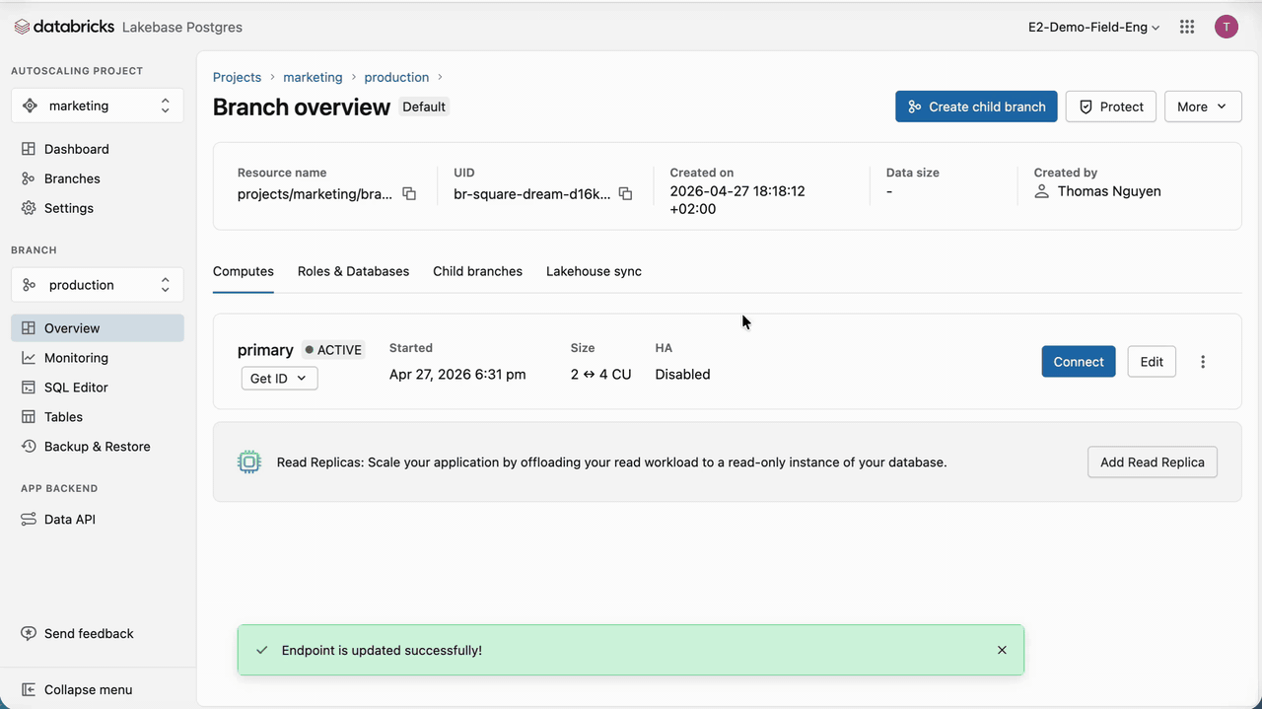Click the Databricks logo
Screen dimensions: 1262x709
point(65,27)
